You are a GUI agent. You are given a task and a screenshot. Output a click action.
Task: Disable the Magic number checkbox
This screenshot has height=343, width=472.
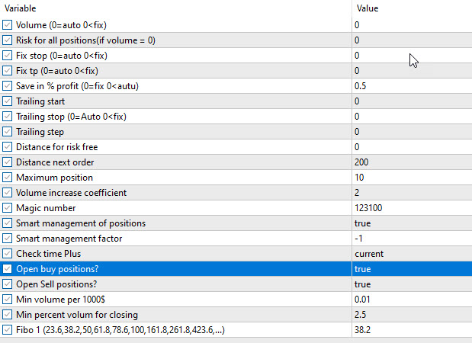click(x=8, y=208)
